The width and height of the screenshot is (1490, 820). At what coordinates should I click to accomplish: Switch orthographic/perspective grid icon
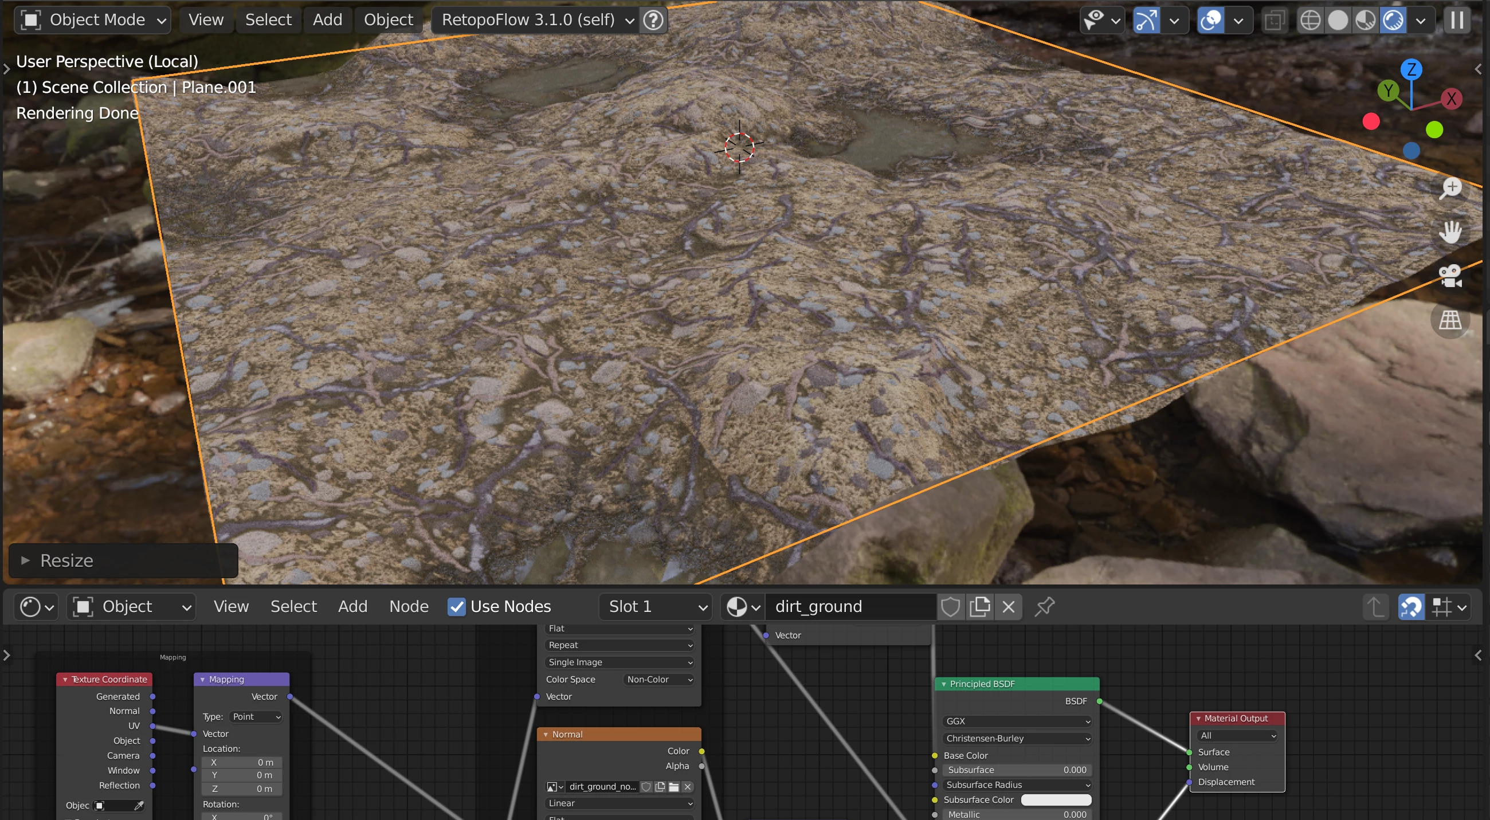[x=1450, y=320]
